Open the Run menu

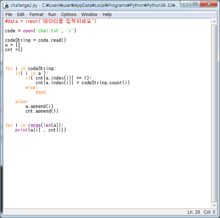tap(52, 15)
